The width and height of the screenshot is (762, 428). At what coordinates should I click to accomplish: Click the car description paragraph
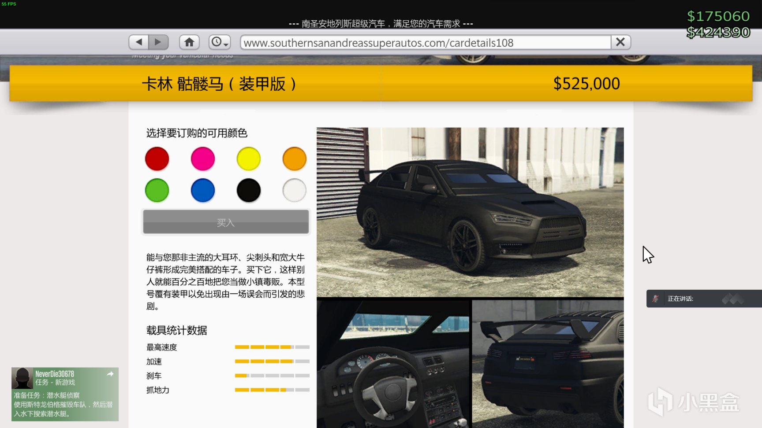coord(225,281)
